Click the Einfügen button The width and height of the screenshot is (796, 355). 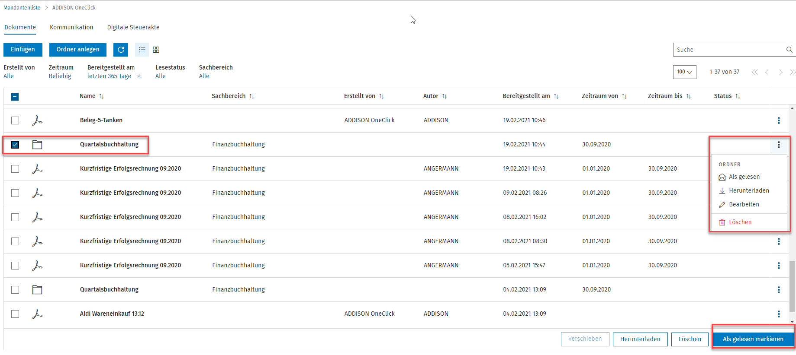pyautogui.click(x=23, y=50)
